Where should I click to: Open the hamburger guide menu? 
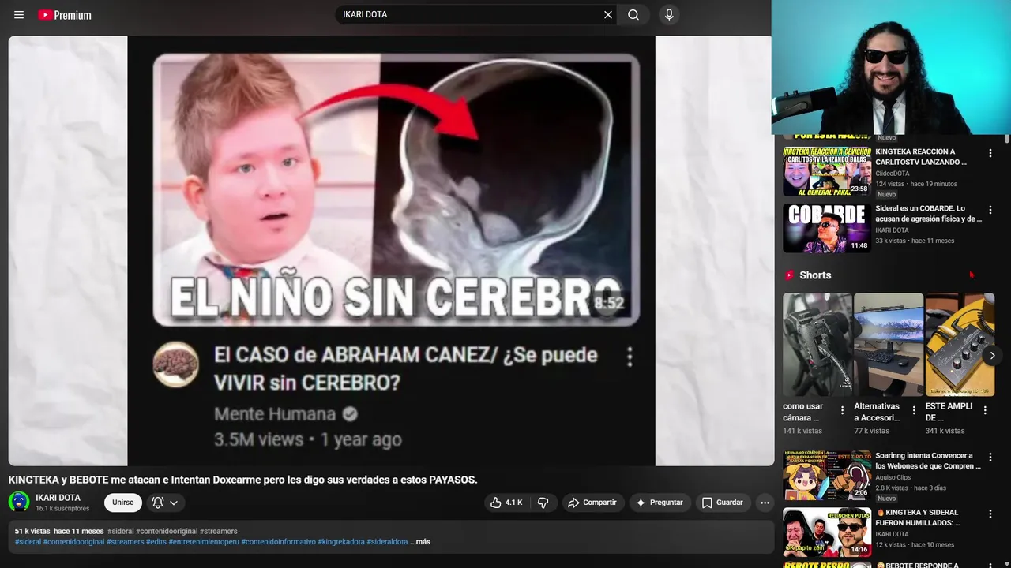tap(19, 15)
